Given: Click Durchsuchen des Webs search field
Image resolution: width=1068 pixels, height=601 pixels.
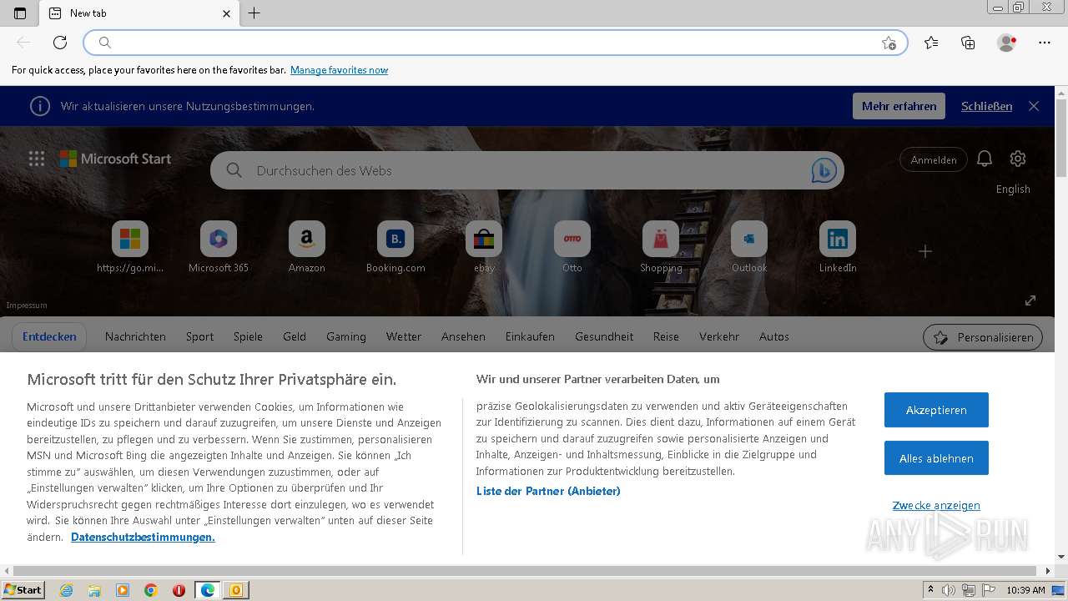Looking at the screenshot, I should (x=527, y=170).
